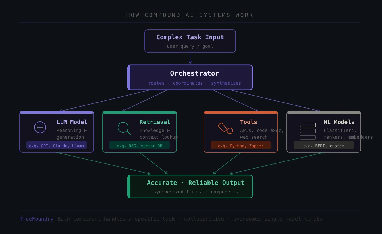Click the 'Tools' card heading

pos(249,122)
